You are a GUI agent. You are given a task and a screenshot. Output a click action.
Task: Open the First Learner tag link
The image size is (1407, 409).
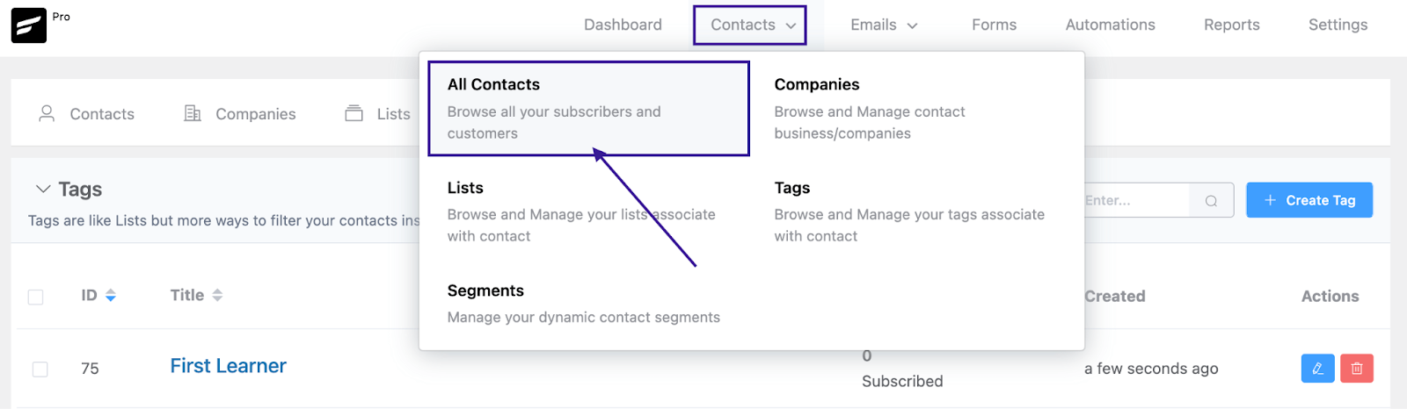228,366
